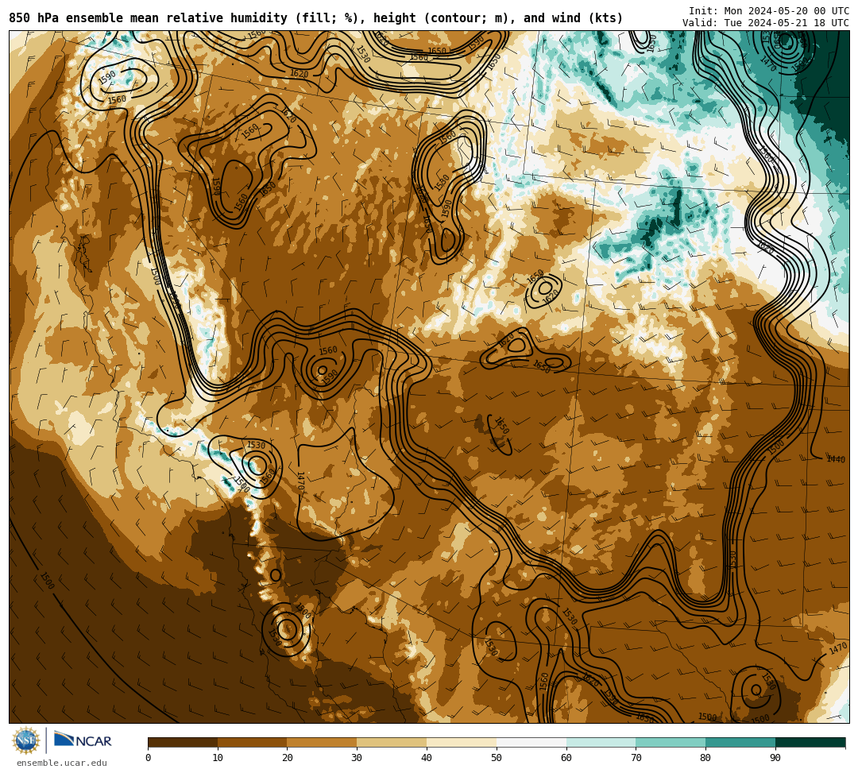Click the 20-30% colorbar segment
This screenshot has height=773, width=858.
[x=322, y=742]
